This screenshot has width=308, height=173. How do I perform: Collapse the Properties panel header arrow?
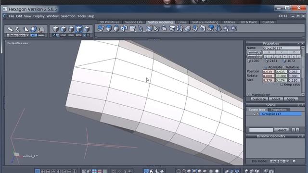[x=298, y=44]
